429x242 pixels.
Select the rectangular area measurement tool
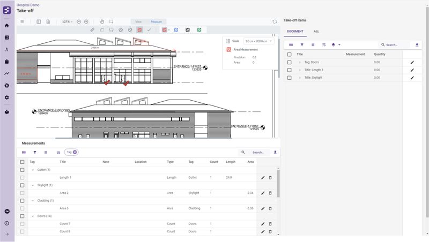(111, 30)
